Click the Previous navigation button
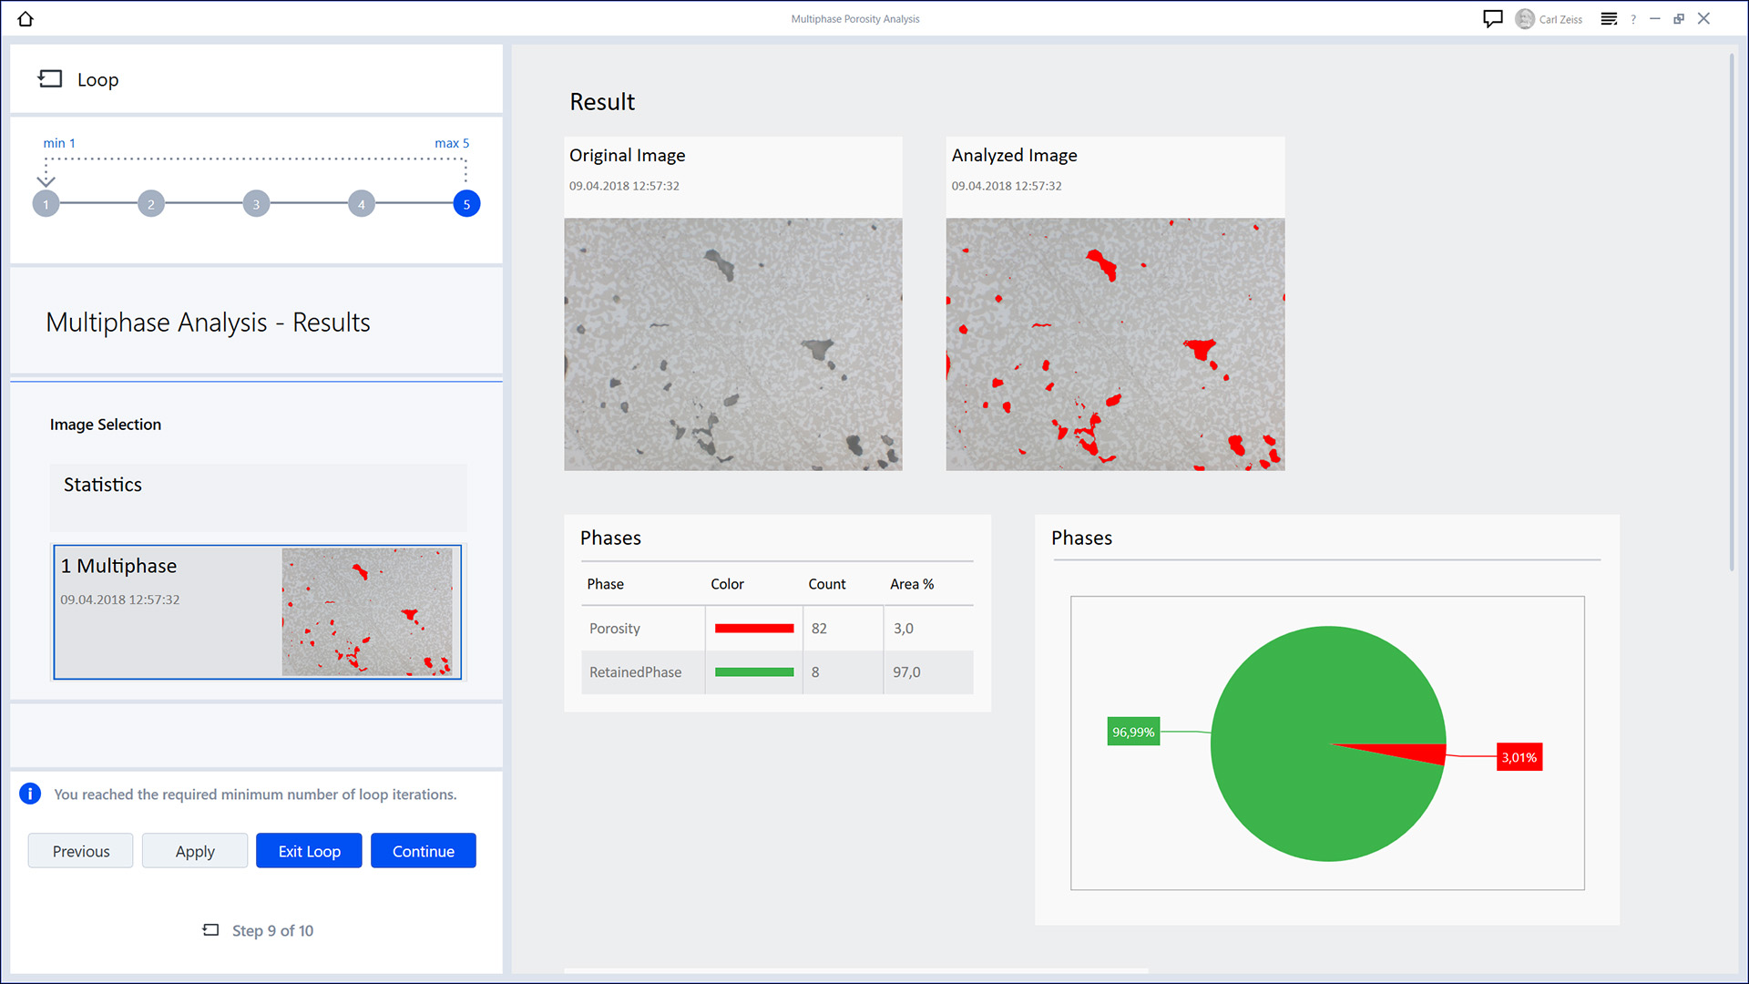This screenshot has width=1749, height=984. 79,851
